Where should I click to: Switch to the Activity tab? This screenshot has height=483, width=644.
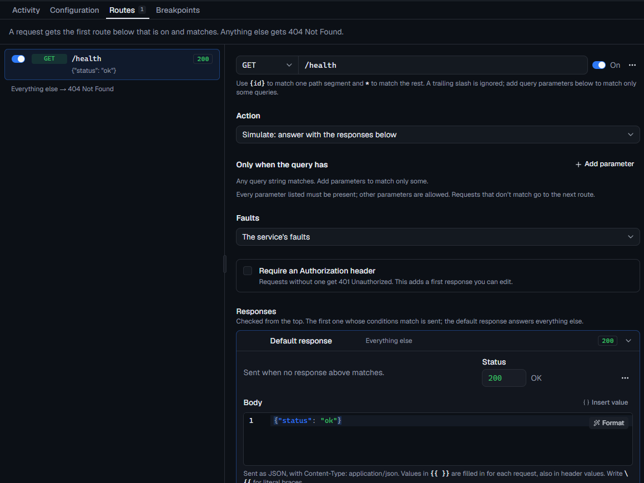[x=26, y=10]
